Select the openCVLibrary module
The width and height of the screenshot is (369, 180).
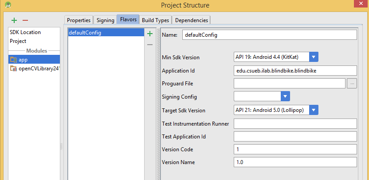(x=39, y=69)
